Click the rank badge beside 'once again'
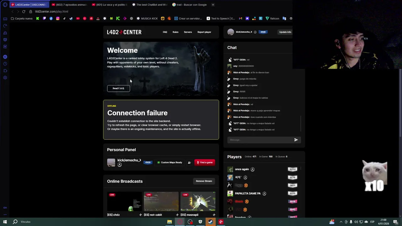This screenshot has height=226, width=402. 253,169
